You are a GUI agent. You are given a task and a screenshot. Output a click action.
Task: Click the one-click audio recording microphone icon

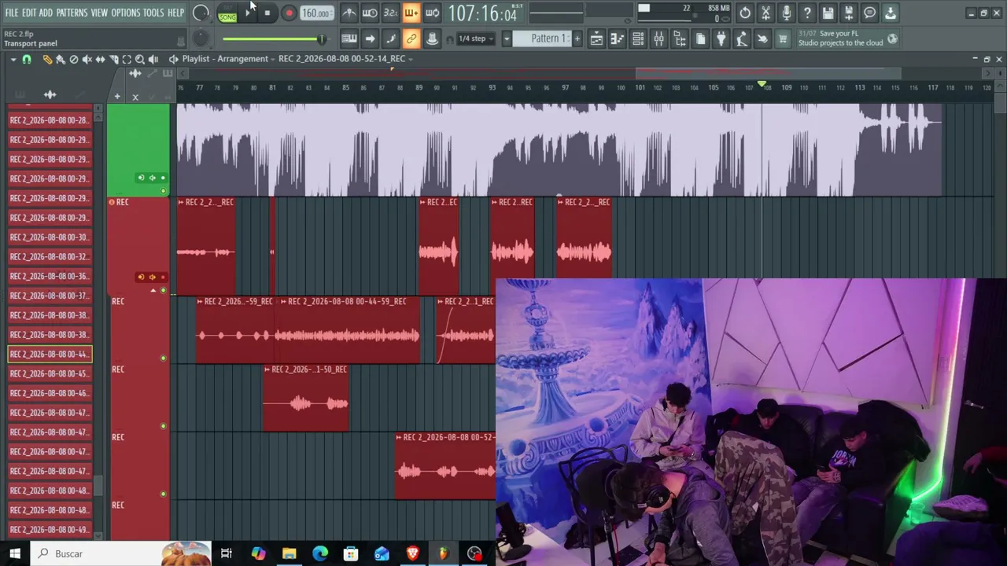(786, 13)
